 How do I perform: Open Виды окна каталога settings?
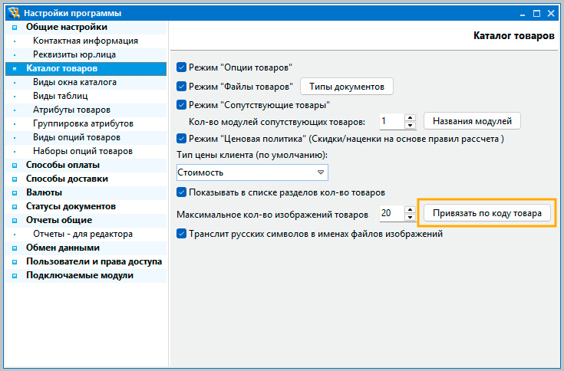coord(75,82)
